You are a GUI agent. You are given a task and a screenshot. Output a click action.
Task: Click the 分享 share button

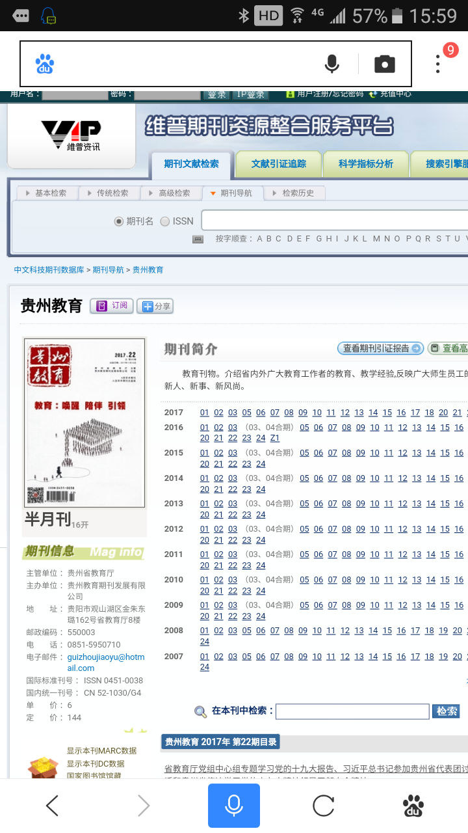coord(155,307)
